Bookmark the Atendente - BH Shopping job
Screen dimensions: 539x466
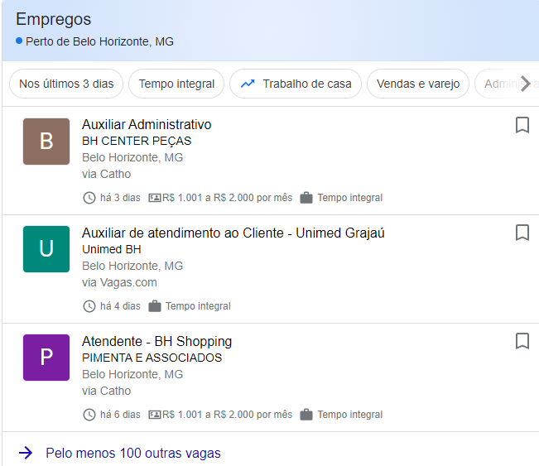(x=522, y=341)
